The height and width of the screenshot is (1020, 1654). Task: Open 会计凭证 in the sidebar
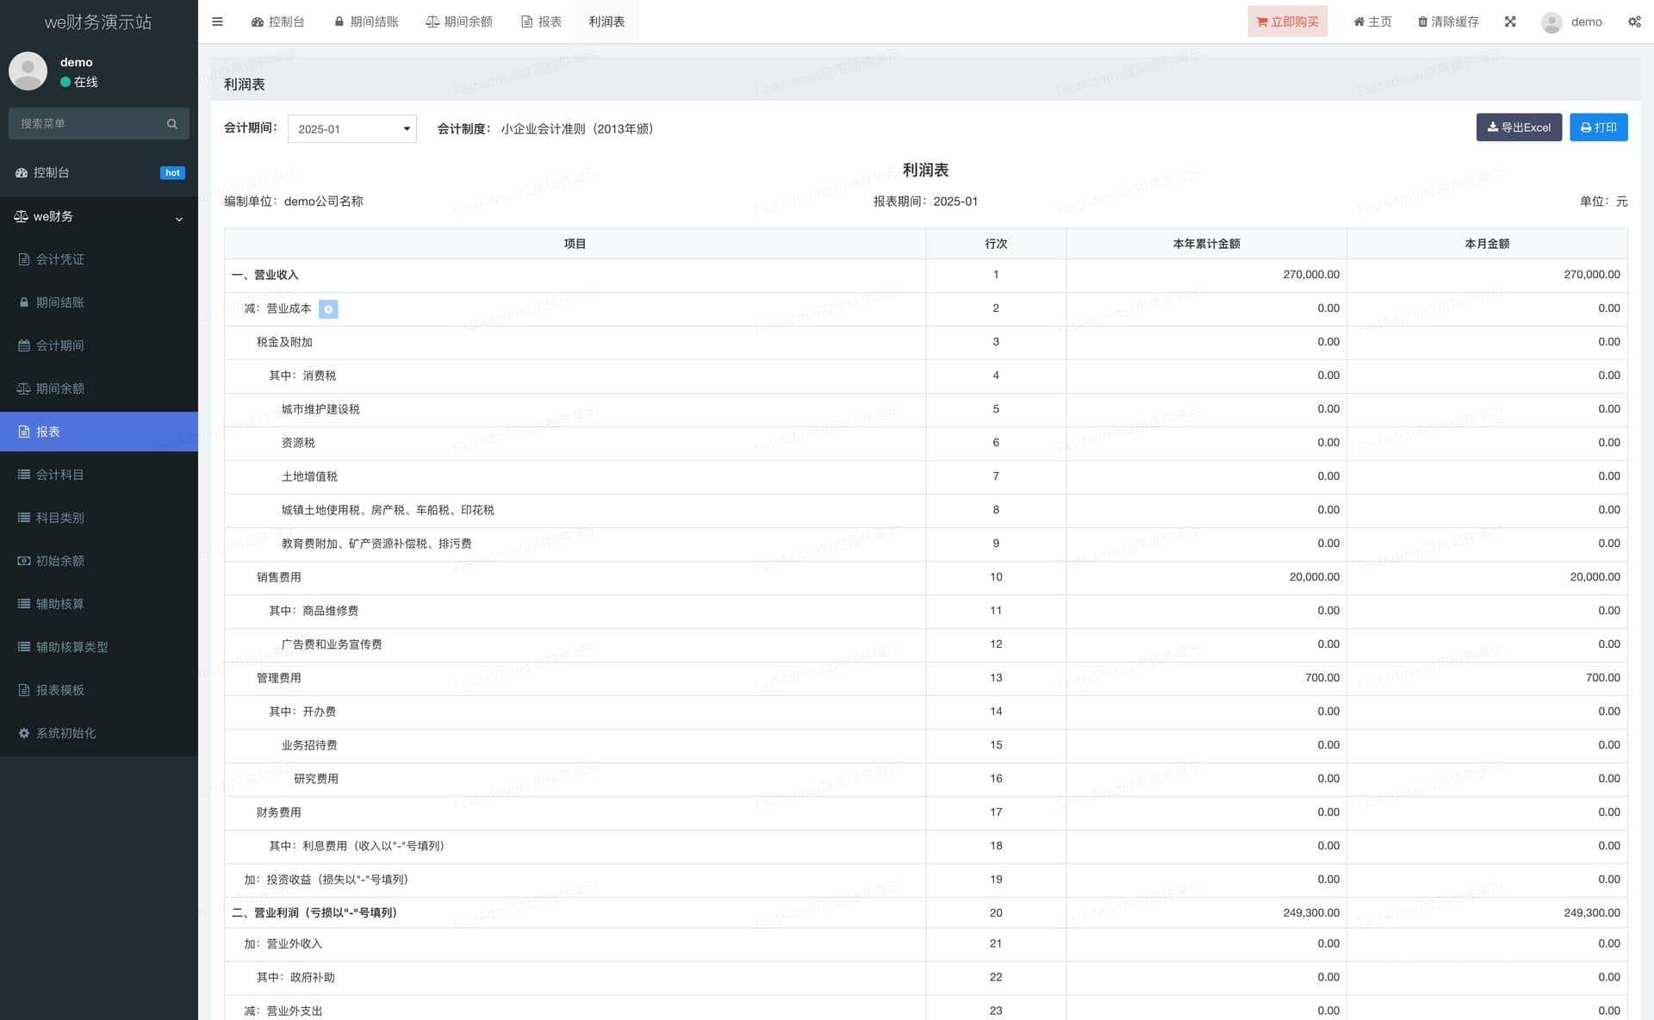59,259
